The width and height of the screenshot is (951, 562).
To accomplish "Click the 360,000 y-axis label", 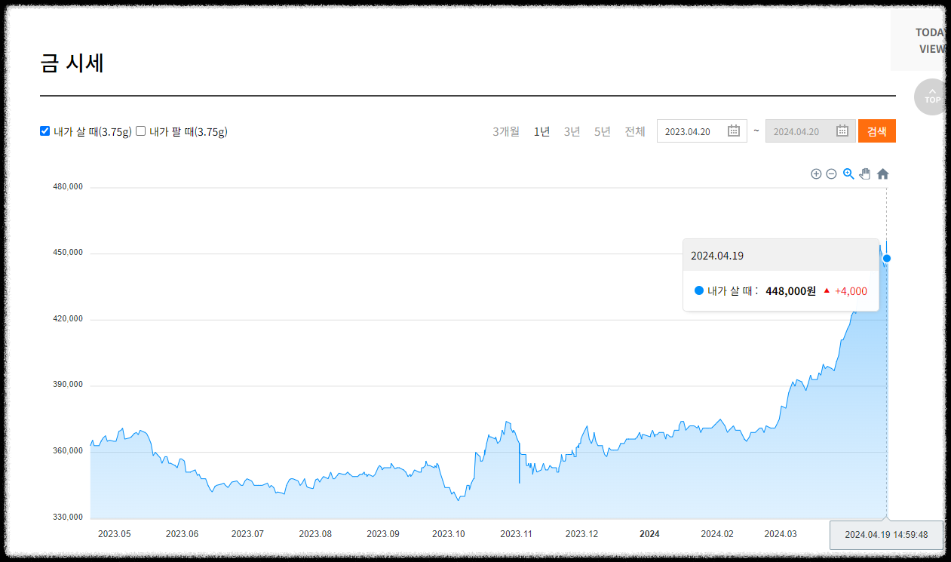I will click(x=68, y=451).
